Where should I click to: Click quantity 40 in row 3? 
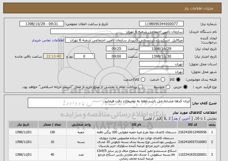(x=52, y=155)
